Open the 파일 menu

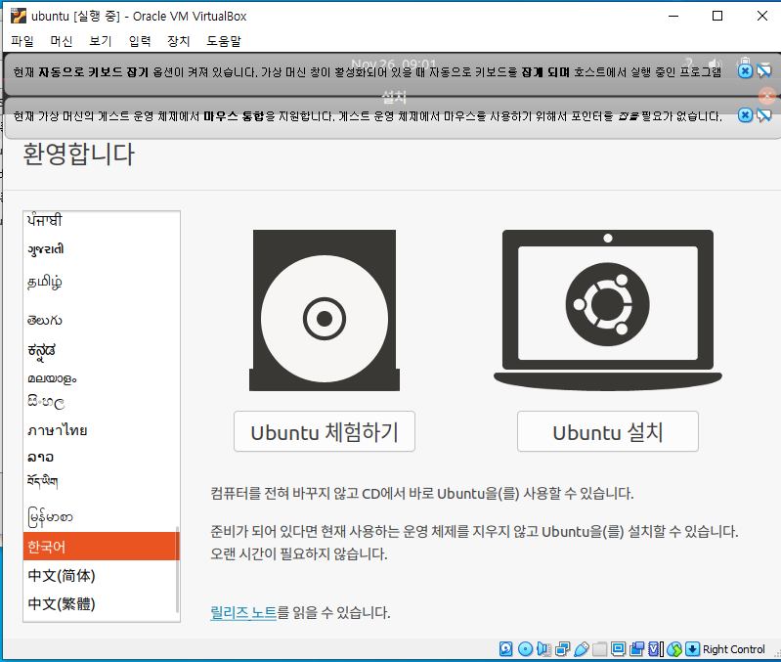[x=22, y=41]
